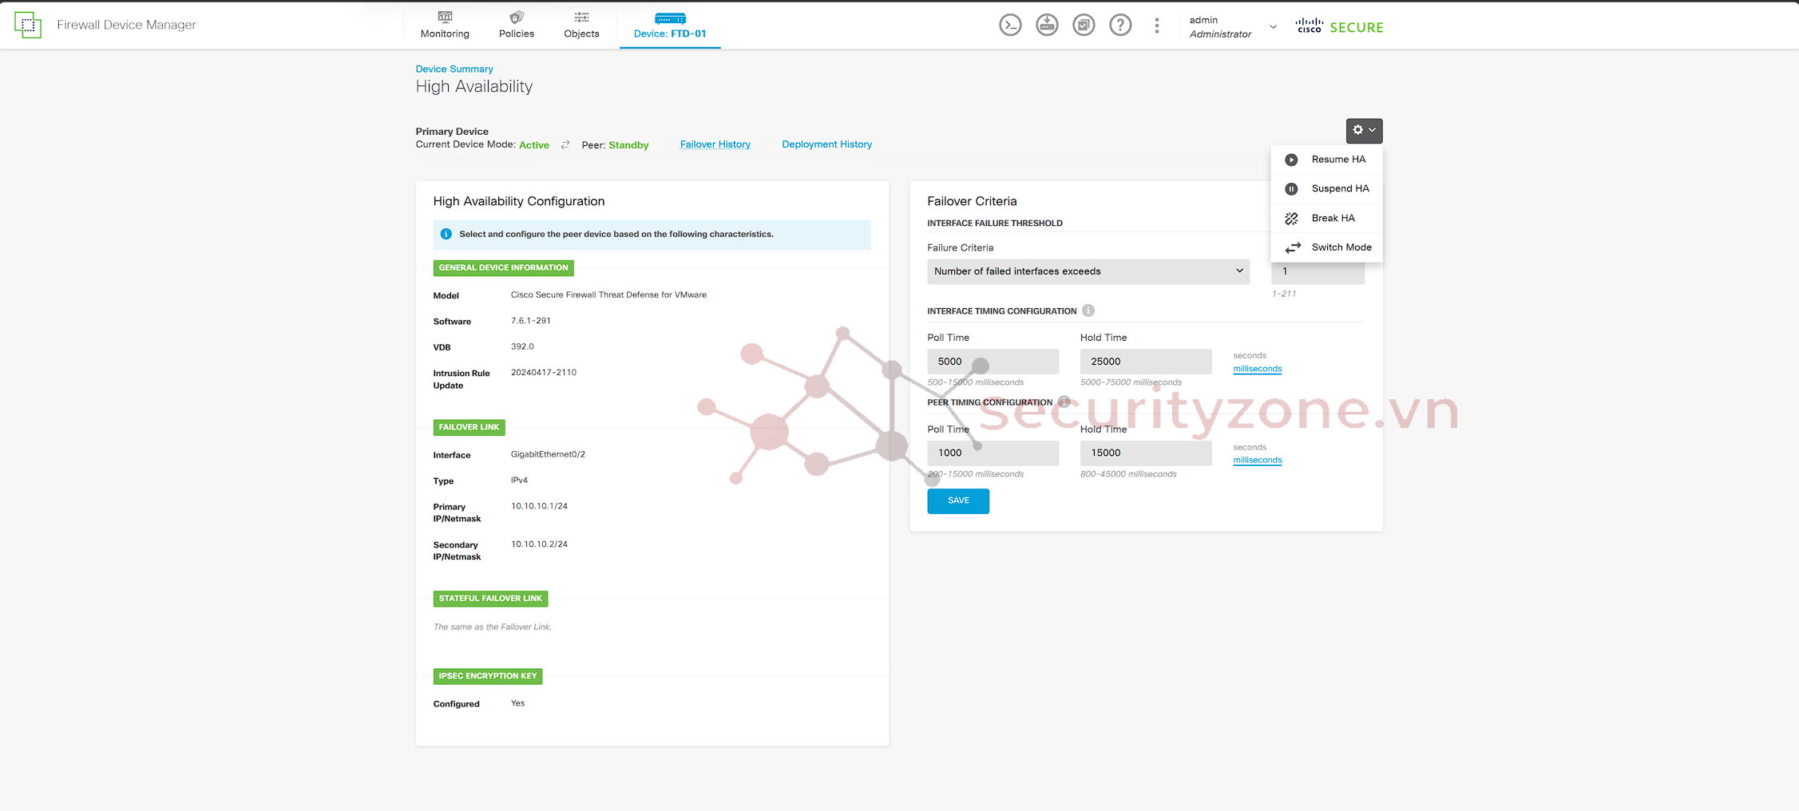Click Interface Timing Configuration info icon
Viewport: 1799px width, 811px height.
point(1088,311)
